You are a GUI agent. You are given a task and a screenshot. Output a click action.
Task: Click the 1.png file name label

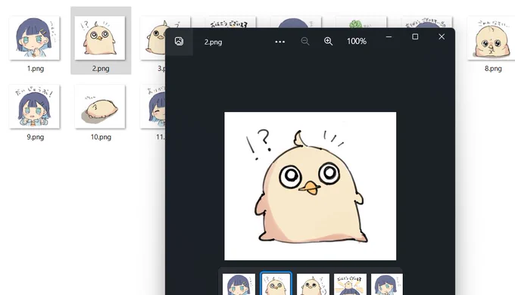click(36, 69)
